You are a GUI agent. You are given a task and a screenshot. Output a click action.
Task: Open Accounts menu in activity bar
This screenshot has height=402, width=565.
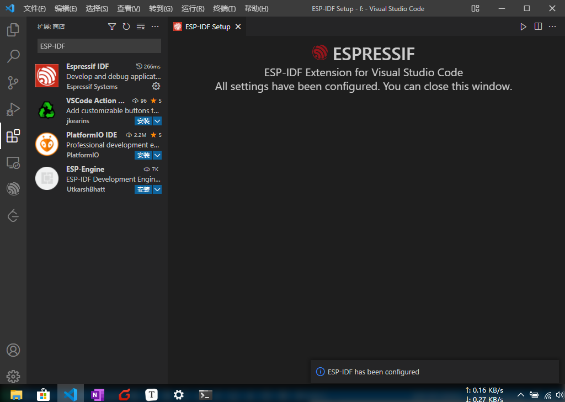pyautogui.click(x=13, y=350)
